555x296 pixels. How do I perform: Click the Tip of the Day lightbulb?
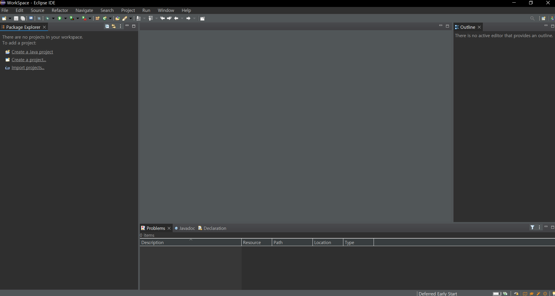pos(553,293)
